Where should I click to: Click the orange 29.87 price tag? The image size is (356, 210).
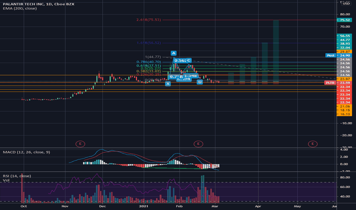point(345,52)
